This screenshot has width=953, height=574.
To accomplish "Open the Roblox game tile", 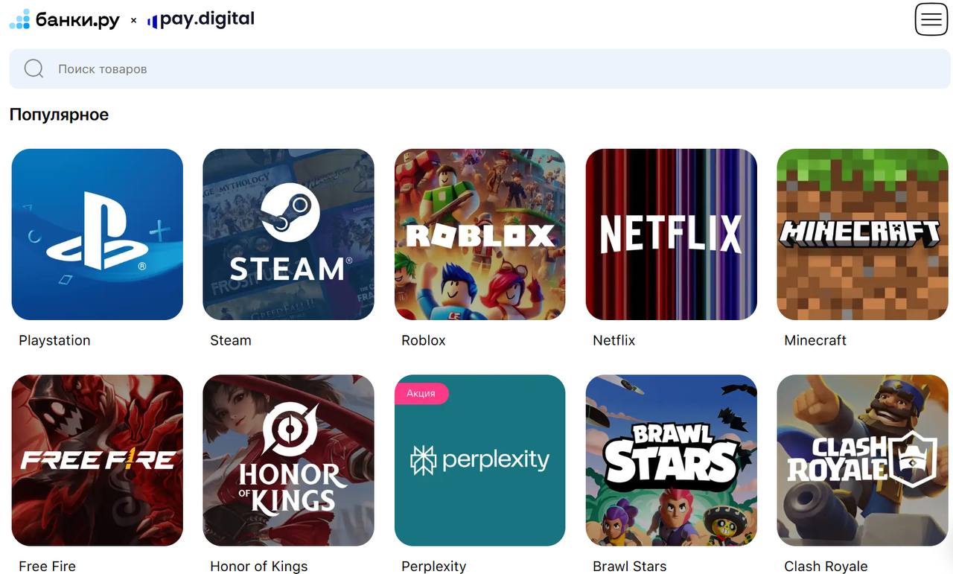I will (480, 235).
